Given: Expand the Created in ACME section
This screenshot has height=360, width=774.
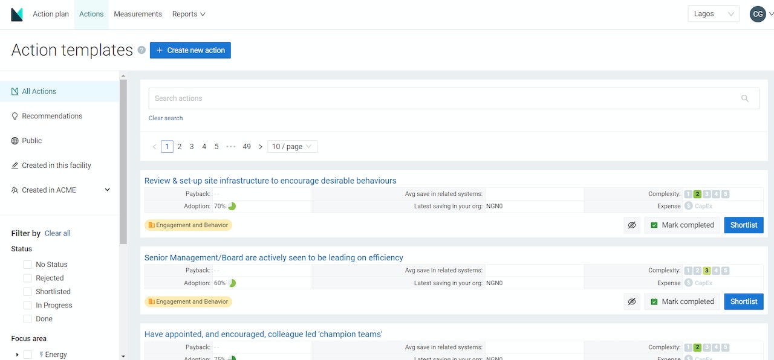Looking at the screenshot, I should coord(108,190).
